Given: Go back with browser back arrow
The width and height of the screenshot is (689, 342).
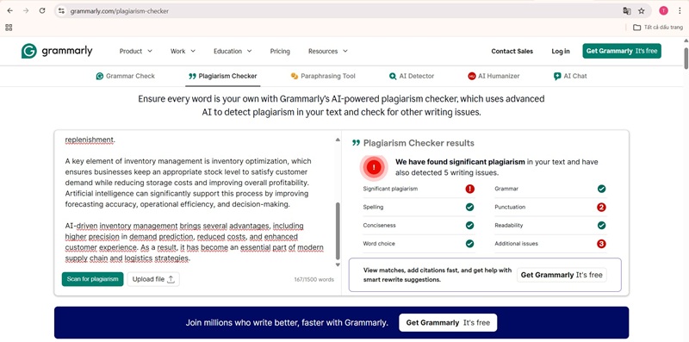Looking at the screenshot, I should (10, 11).
